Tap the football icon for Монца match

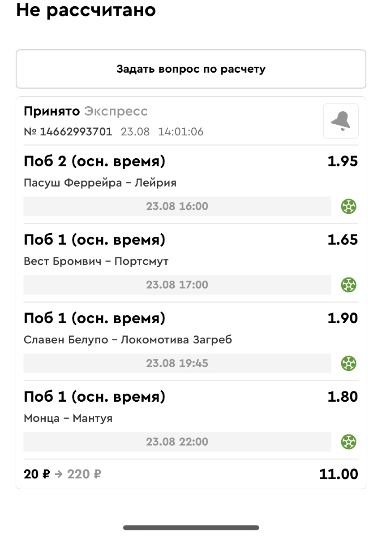coord(349,442)
